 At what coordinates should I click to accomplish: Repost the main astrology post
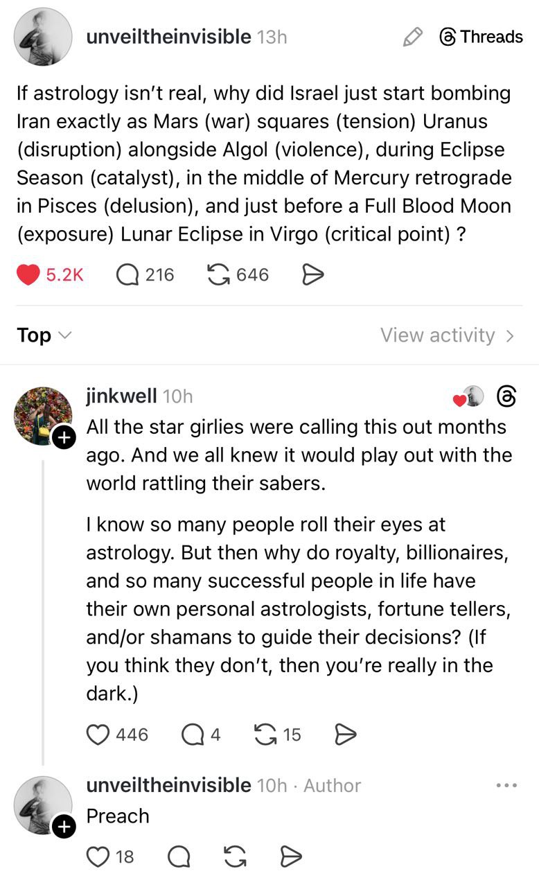click(x=220, y=275)
